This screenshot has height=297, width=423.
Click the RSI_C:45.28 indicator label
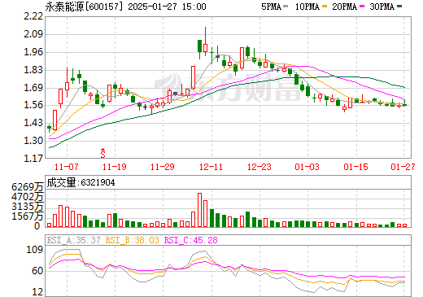pos(191,240)
